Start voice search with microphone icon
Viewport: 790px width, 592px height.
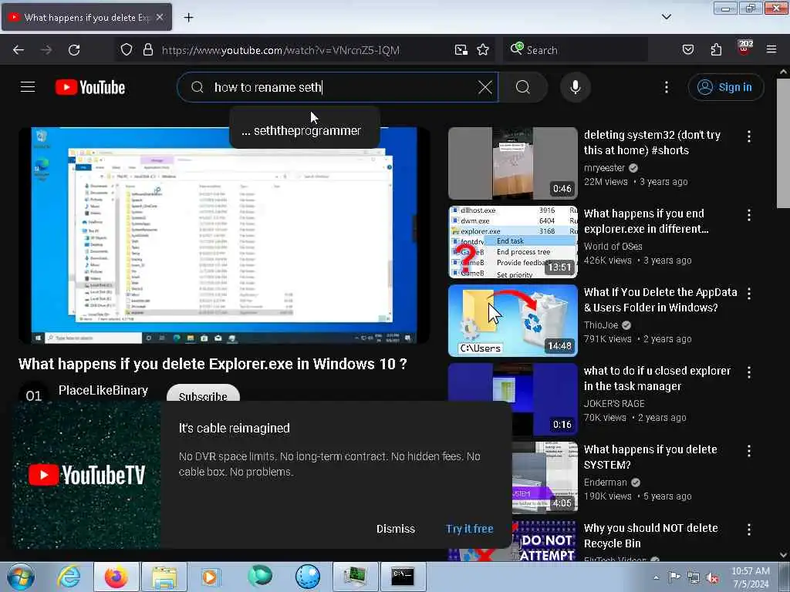click(x=575, y=87)
